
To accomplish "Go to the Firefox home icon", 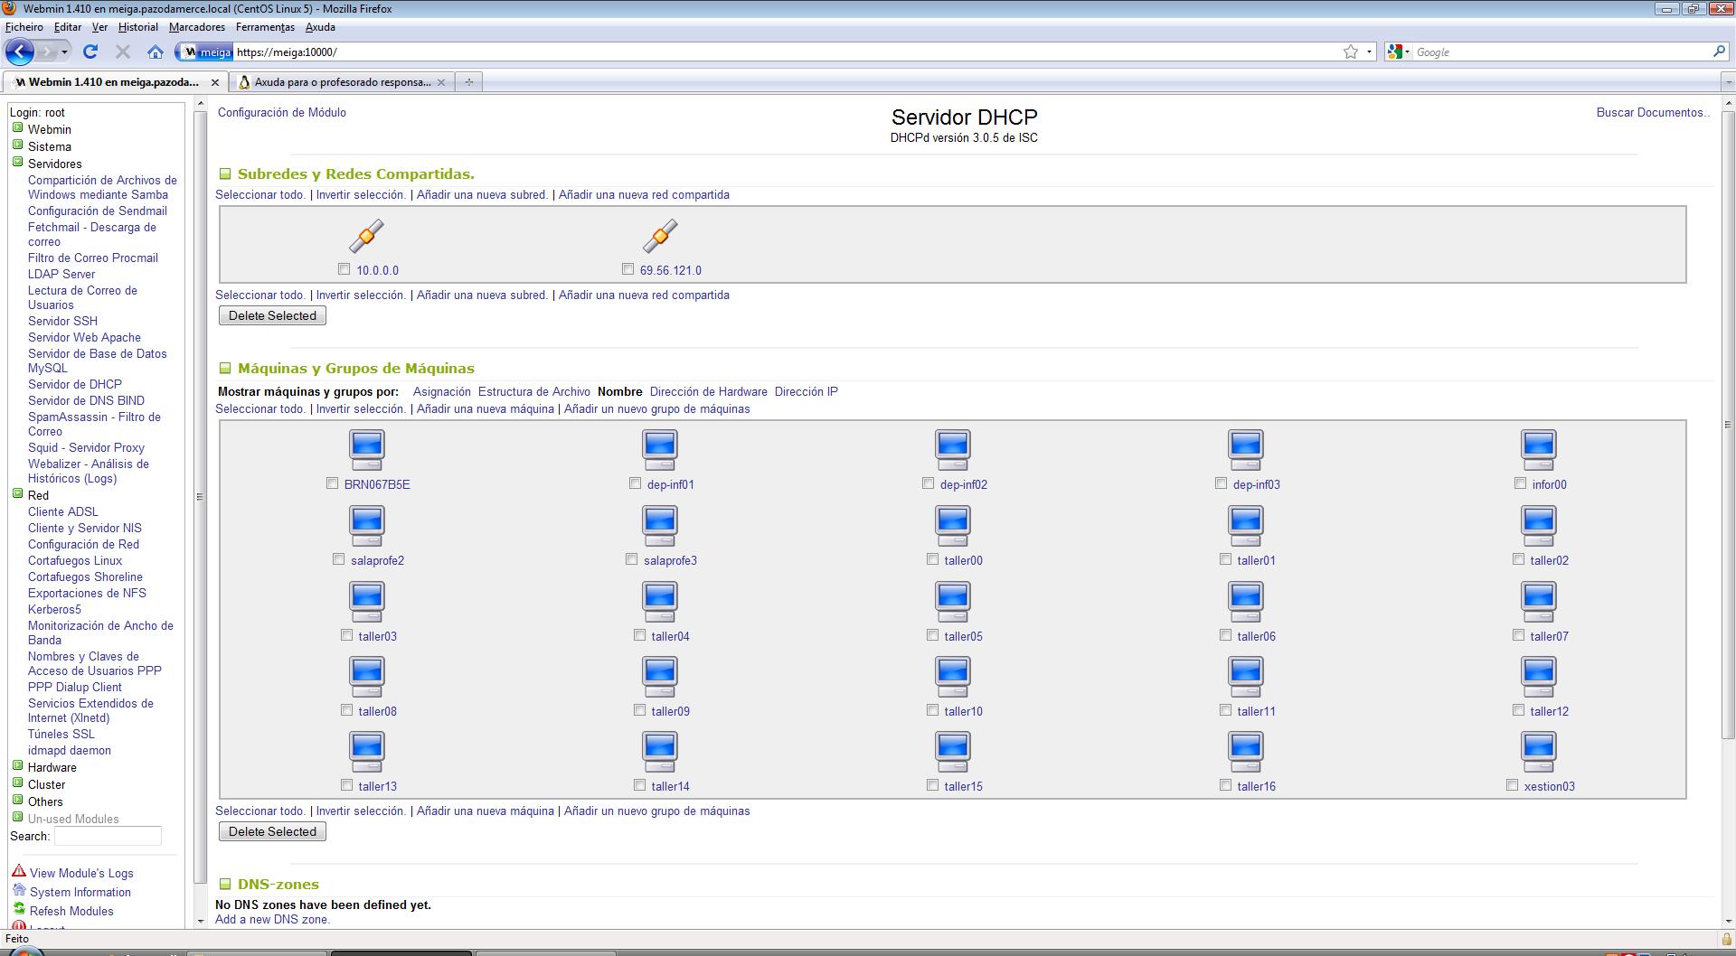I will [x=156, y=52].
